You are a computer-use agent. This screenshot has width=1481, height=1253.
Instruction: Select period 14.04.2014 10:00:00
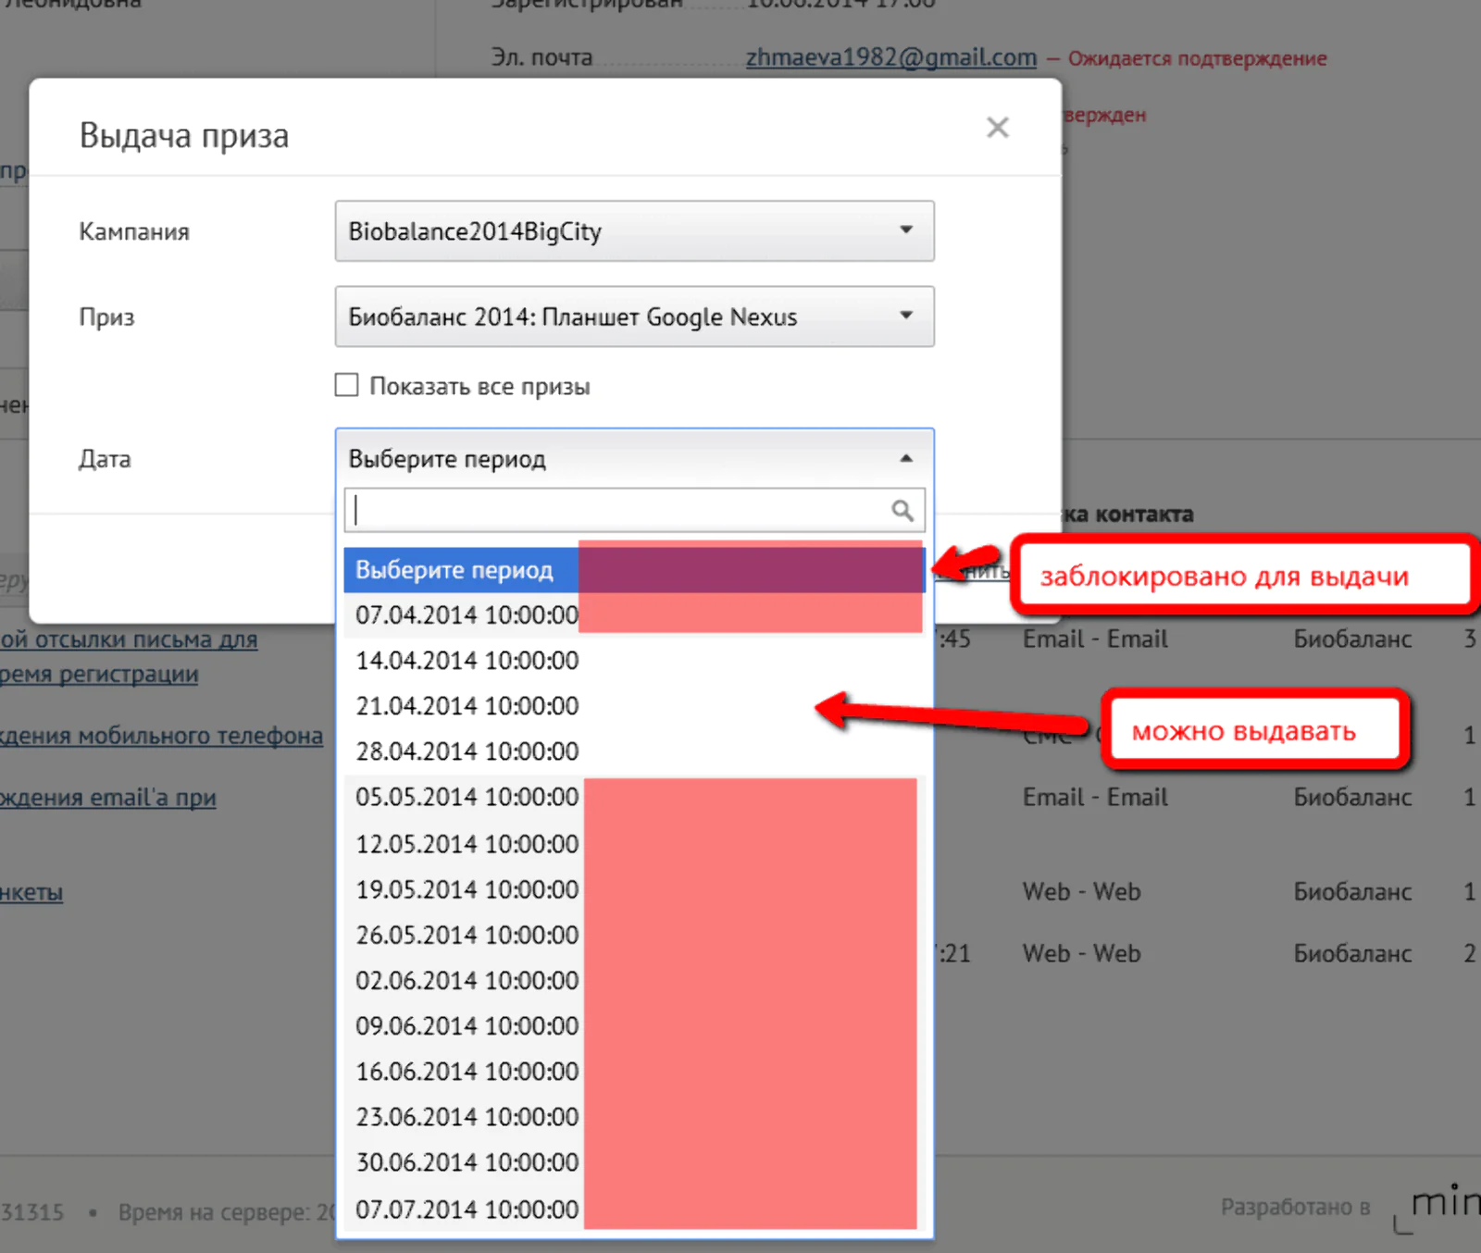634,661
